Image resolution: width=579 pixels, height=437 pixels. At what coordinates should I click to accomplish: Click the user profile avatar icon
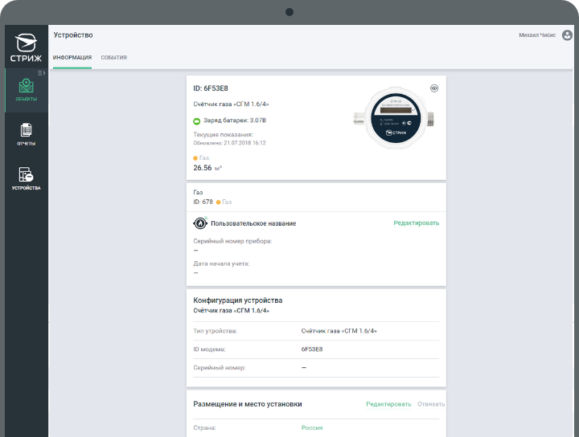(x=567, y=35)
